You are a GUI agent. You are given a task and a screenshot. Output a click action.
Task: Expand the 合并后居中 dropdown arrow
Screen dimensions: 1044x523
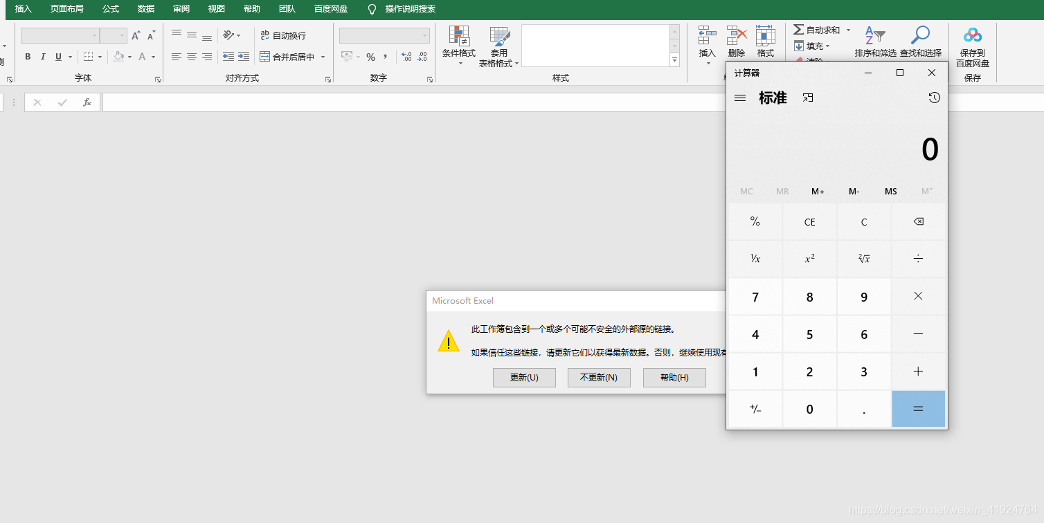pyautogui.click(x=323, y=57)
